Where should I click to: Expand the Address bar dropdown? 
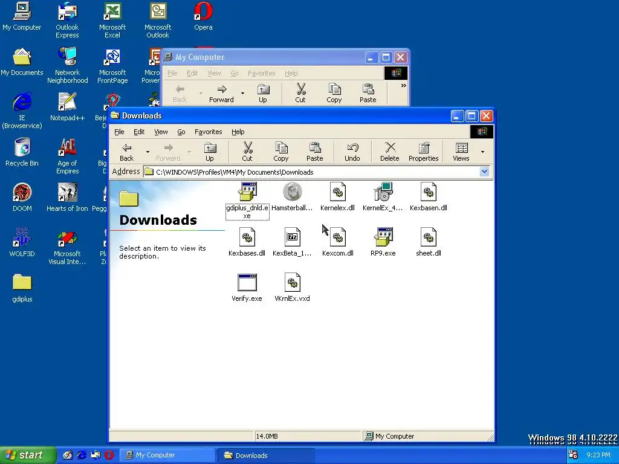click(484, 172)
